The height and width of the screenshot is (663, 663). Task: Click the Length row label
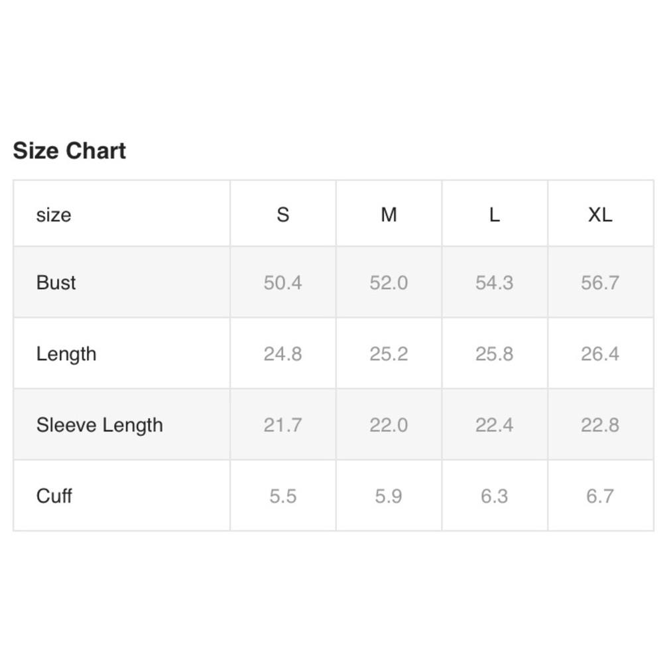point(66,354)
